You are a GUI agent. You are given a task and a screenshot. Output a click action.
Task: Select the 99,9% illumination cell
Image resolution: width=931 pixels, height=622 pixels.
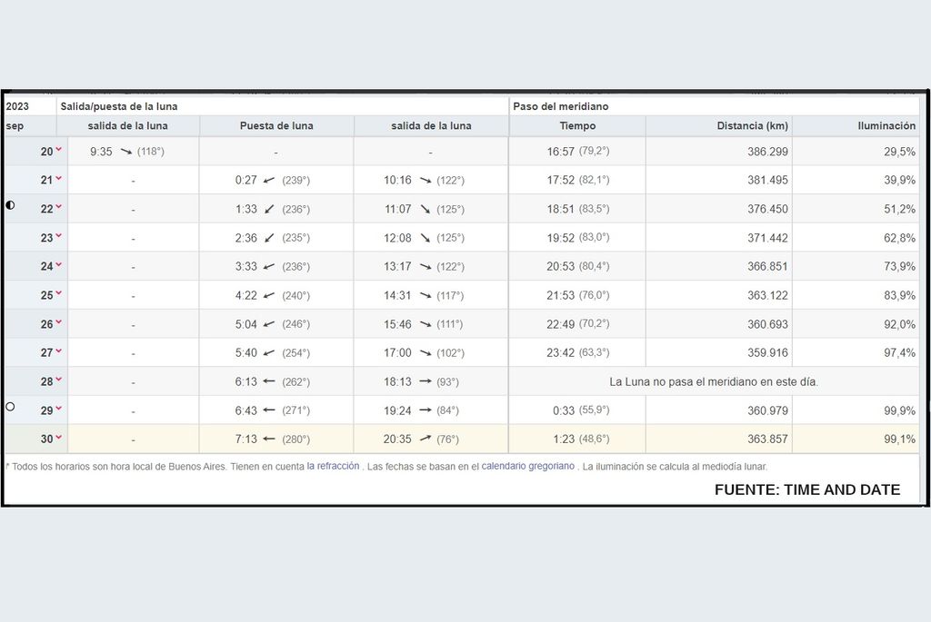[899, 411]
